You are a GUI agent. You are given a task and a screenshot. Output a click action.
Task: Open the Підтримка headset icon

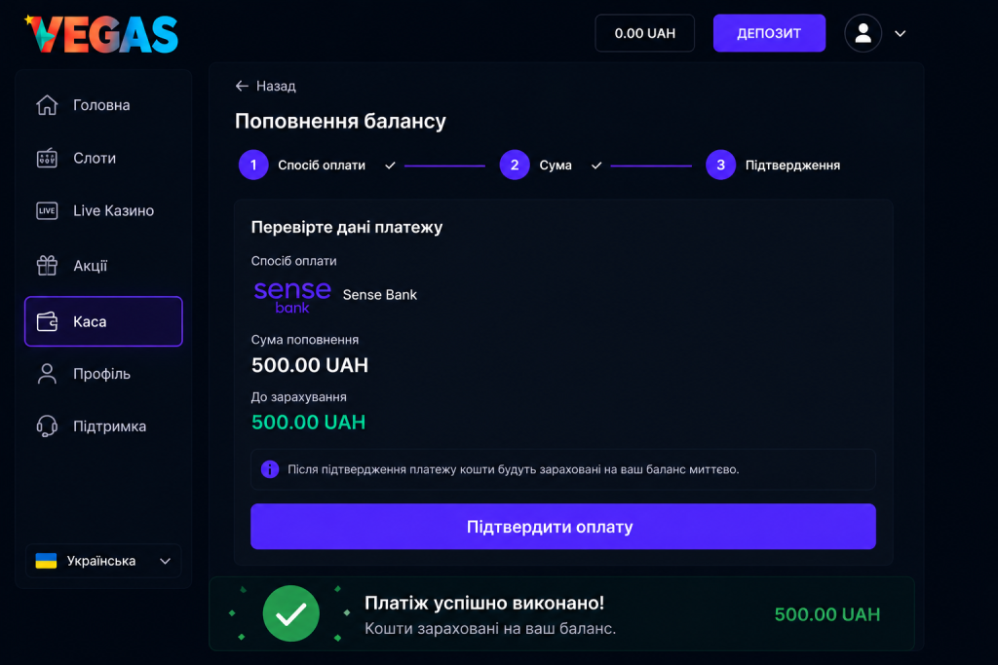[x=47, y=425]
